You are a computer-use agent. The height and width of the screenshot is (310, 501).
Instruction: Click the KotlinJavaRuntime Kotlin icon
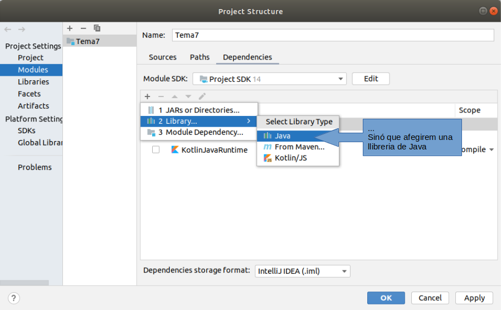pos(175,149)
